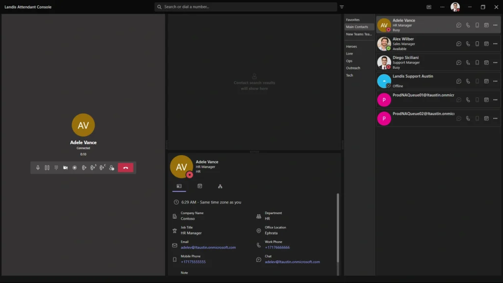The height and width of the screenshot is (283, 503).
Task: Call Adele Vance's mobile from her row
Action: (477, 25)
